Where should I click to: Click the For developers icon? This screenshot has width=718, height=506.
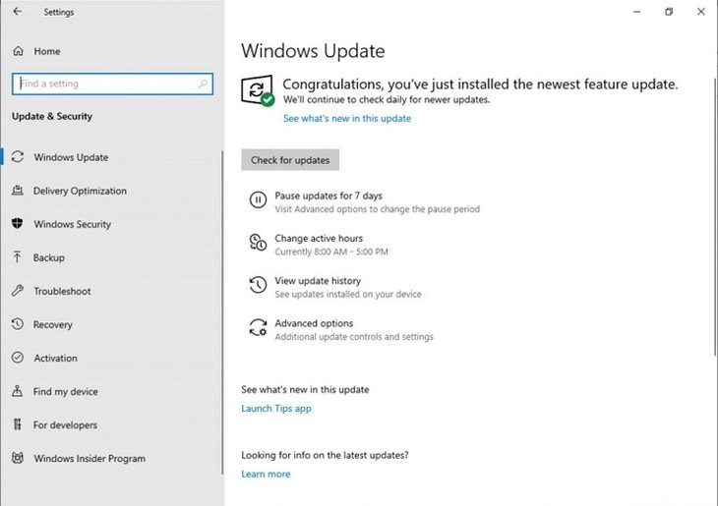click(x=18, y=424)
